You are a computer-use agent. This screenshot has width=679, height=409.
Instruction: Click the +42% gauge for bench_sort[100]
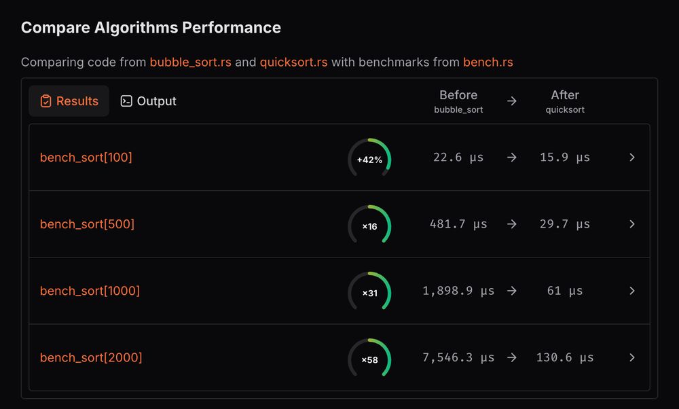tap(369, 158)
